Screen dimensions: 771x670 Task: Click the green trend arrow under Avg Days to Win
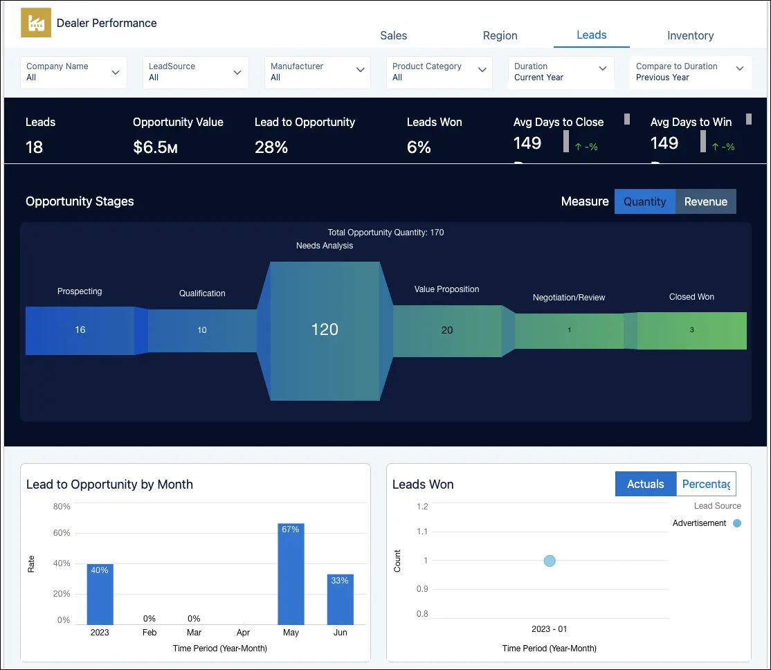pyautogui.click(x=715, y=147)
